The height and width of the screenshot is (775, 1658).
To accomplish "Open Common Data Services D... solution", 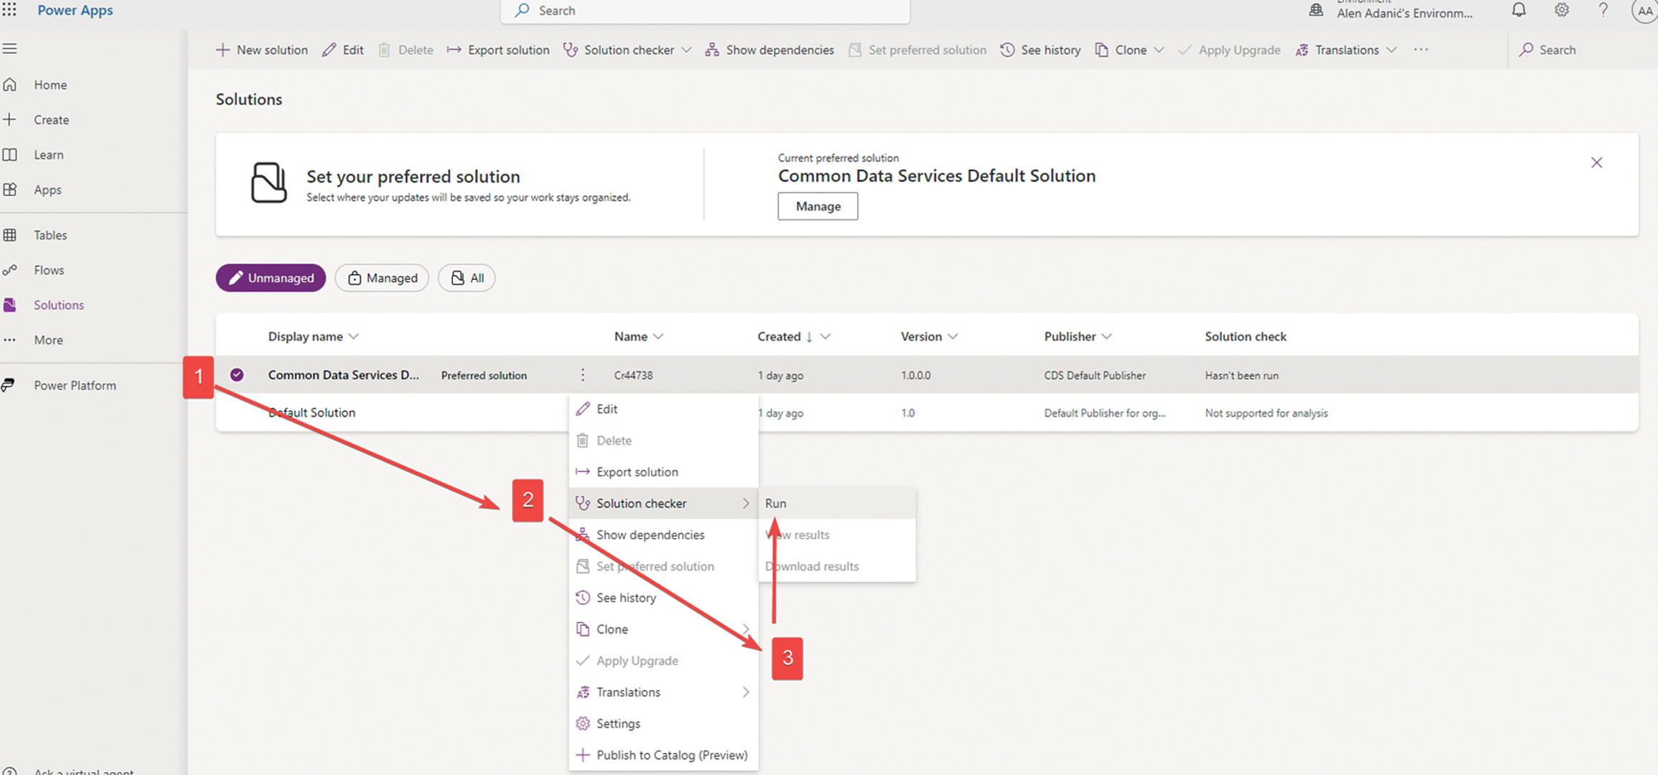I will pyautogui.click(x=343, y=375).
